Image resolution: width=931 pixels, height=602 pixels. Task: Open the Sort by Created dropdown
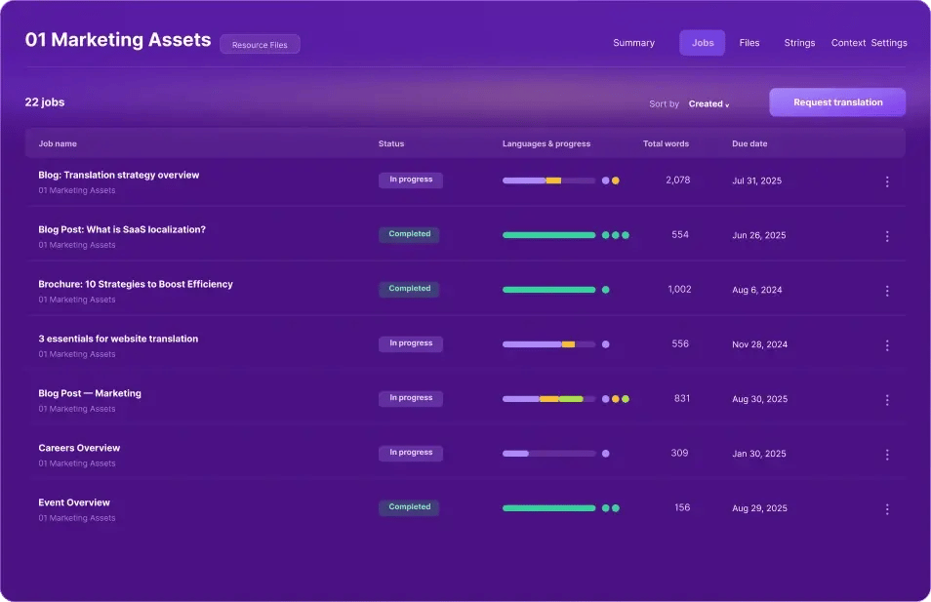(x=708, y=103)
